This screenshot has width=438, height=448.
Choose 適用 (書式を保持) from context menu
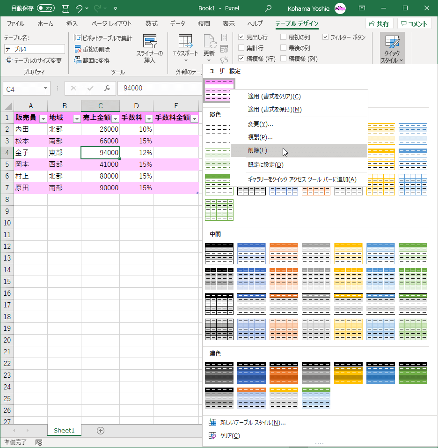[x=299, y=110]
